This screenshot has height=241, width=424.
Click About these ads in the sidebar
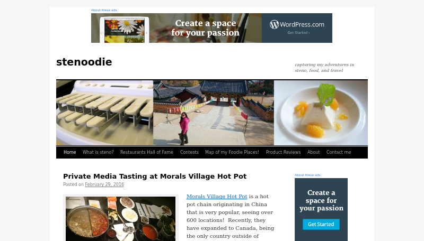click(x=307, y=175)
